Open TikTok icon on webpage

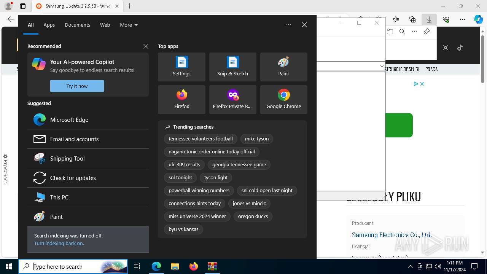(x=460, y=48)
